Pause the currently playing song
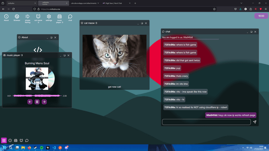 click(x=37, y=102)
